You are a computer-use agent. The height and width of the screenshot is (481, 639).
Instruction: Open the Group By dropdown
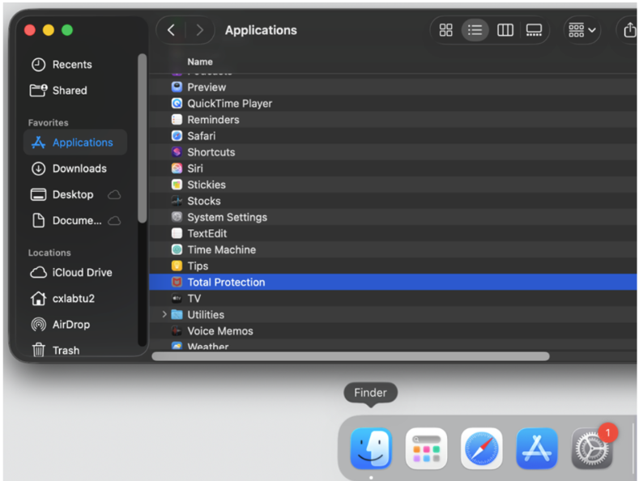pyautogui.click(x=582, y=30)
